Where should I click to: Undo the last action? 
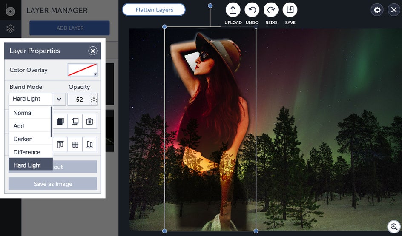pos(252,10)
